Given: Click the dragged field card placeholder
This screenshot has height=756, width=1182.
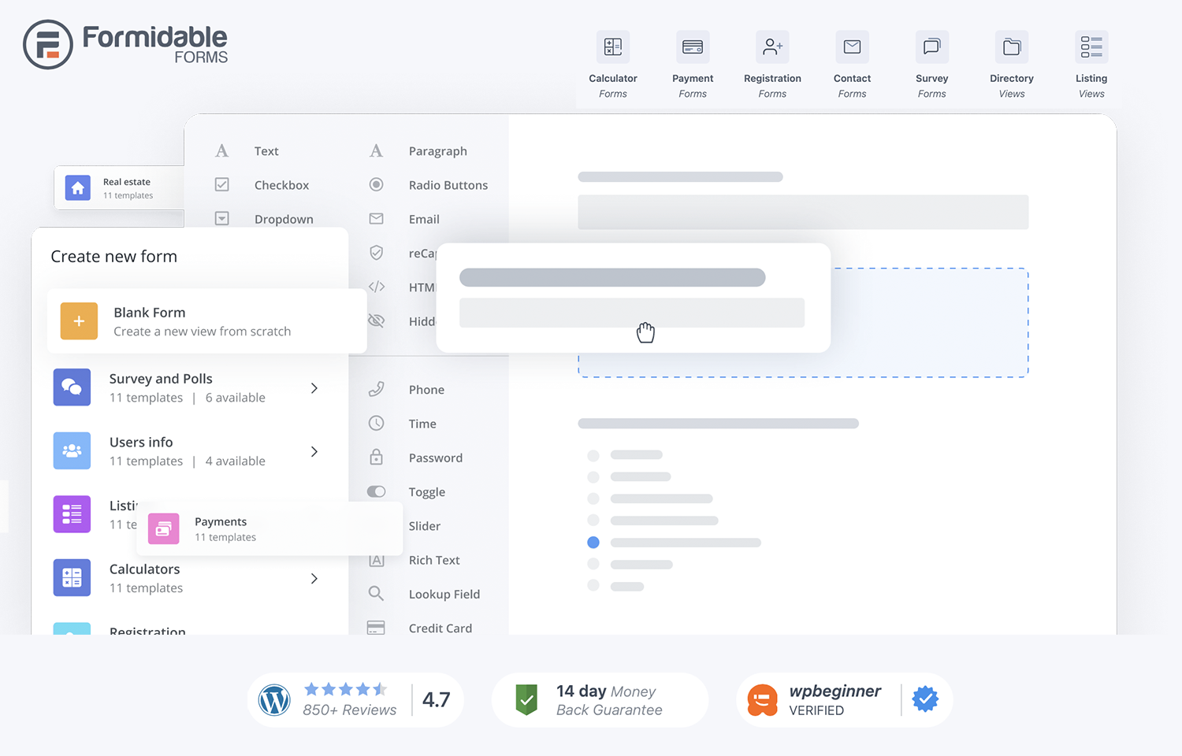Looking at the screenshot, I should click(634, 298).
